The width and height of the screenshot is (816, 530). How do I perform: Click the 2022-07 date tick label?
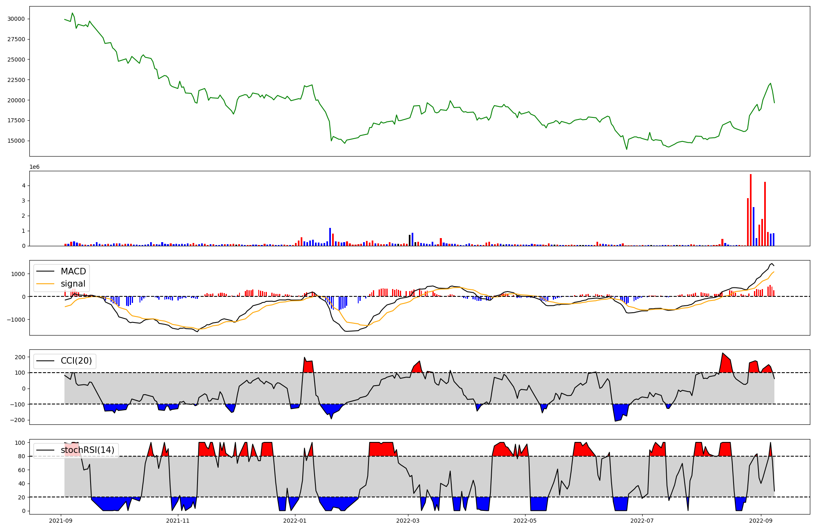click(x=642, y=521)
